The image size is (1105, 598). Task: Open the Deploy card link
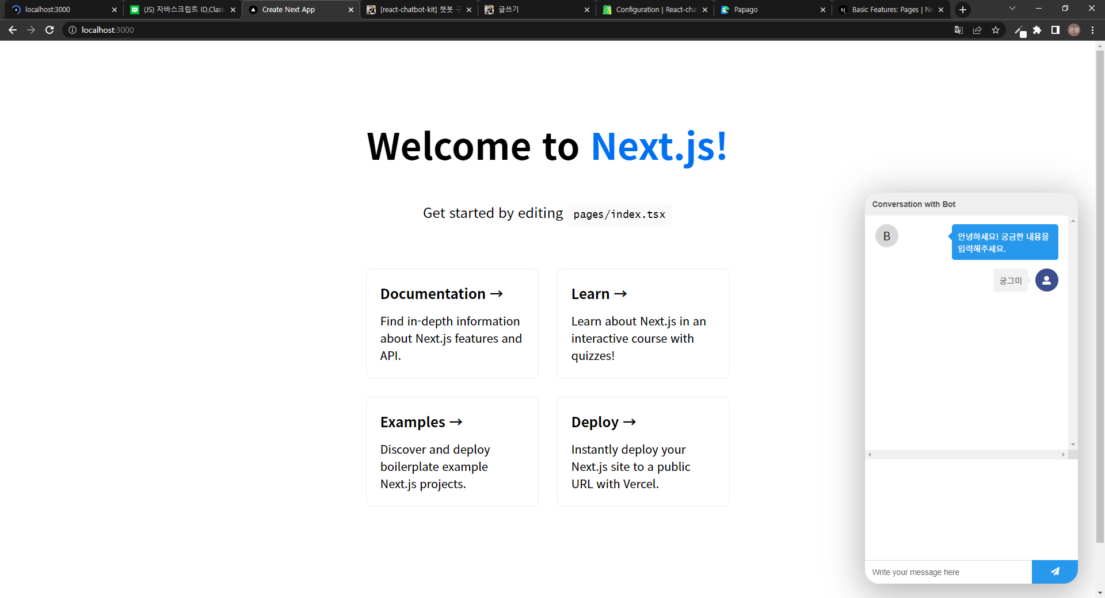point(643,451)
